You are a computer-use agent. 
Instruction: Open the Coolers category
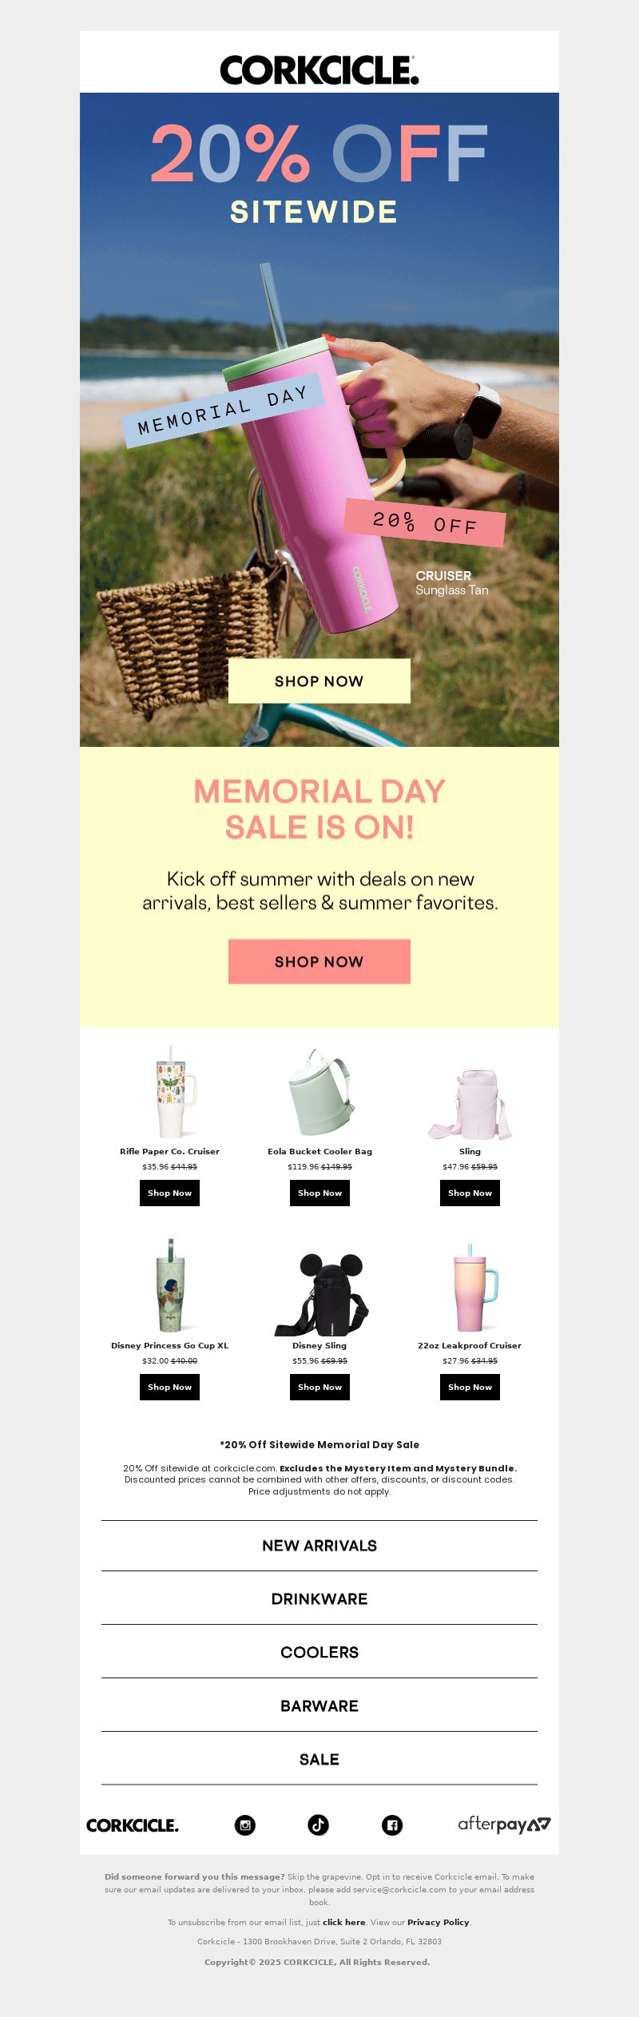(319, 1652)
